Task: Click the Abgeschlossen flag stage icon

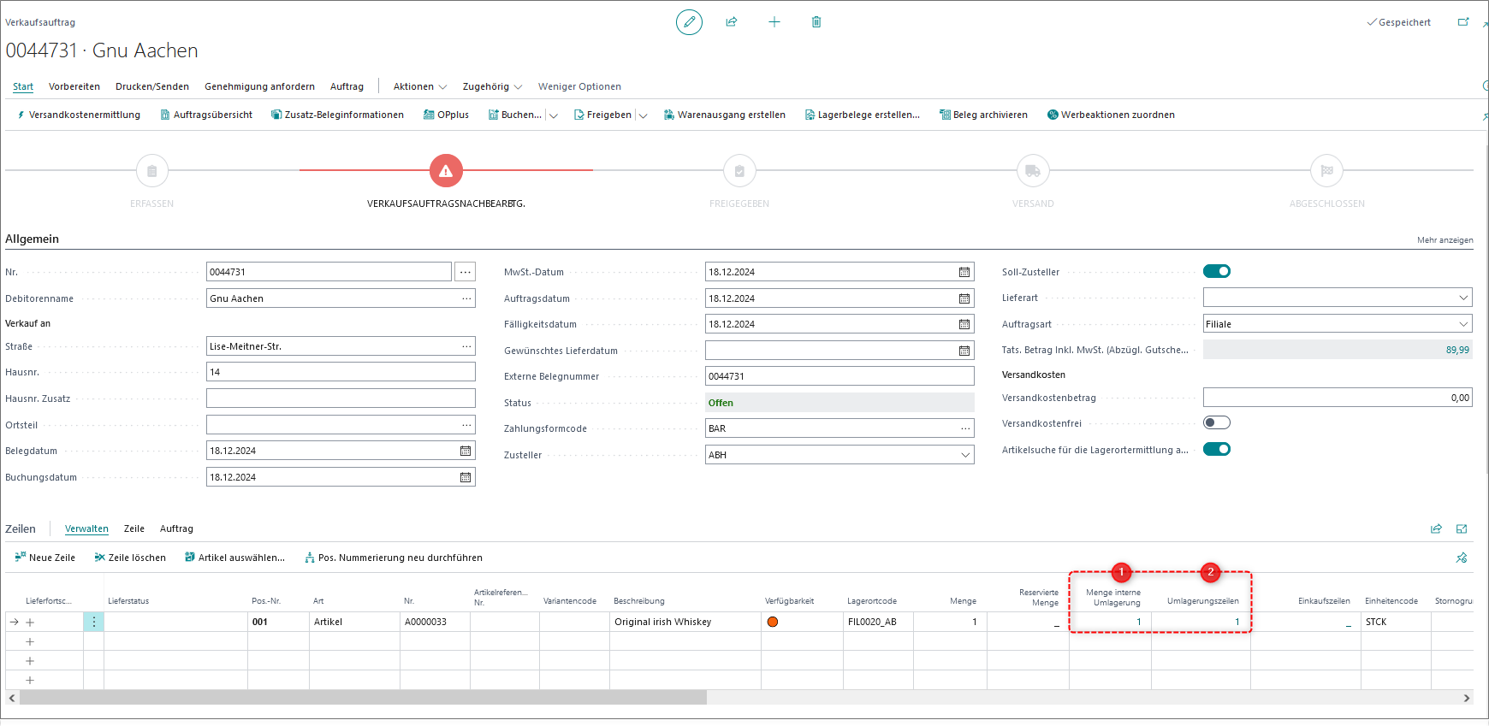Action: 1326,171
